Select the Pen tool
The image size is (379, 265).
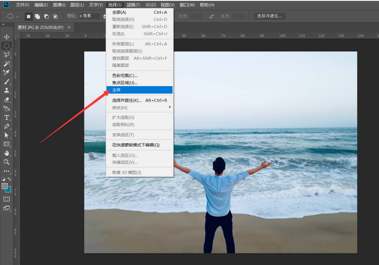(x=7, y=126)
